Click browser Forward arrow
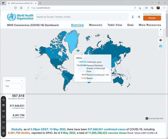Image resolution: width=168 pixels, height=139 pixels. coord(9,8)
